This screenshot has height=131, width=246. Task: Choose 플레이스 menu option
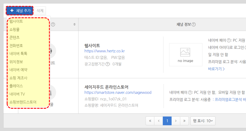16,86
